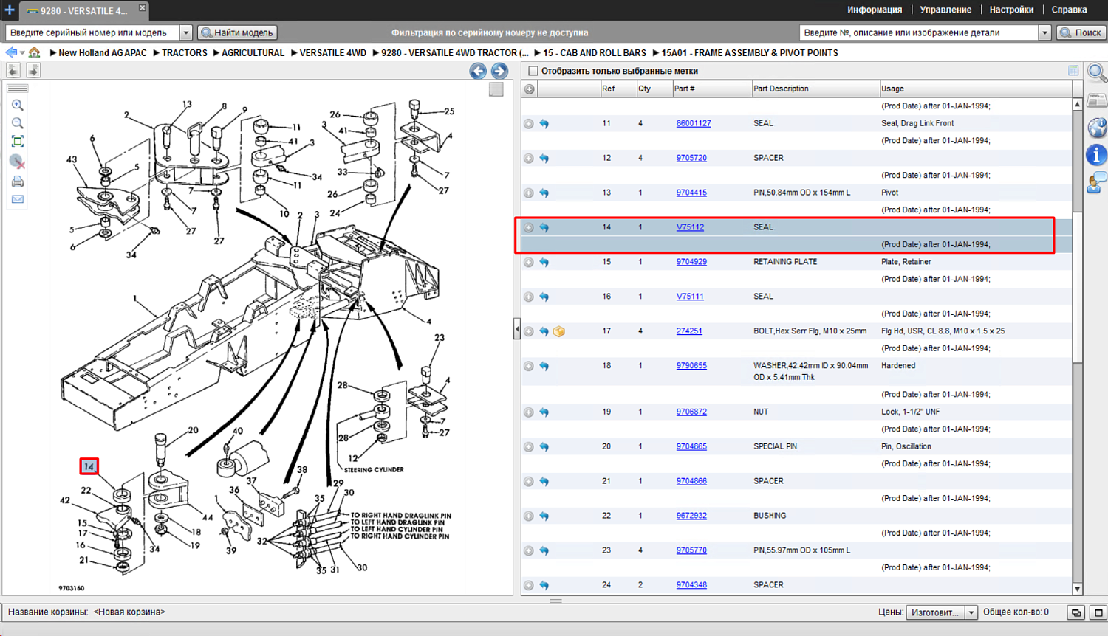Viewport: 1108px width, 636px height.
Task: Click the single window icon in status bar
Action: pos(1098,612)
